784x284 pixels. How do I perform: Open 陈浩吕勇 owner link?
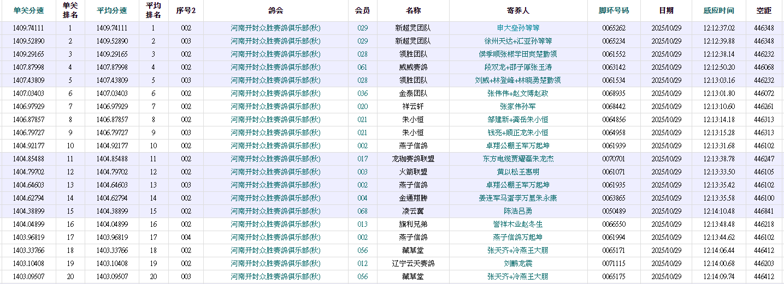pos(518,211)
